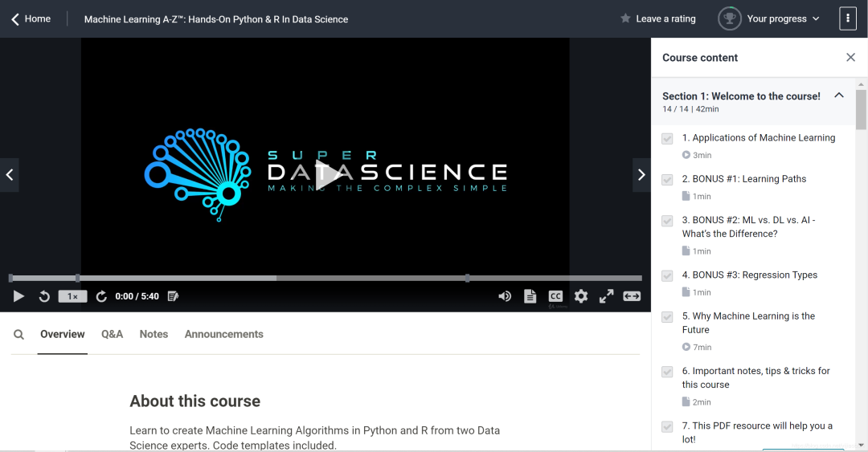The height and width of the screenshot is (452, 868).
Task: Toggle checkbox for Important notes, tips & tricks
Action: [x=667, y=372]
